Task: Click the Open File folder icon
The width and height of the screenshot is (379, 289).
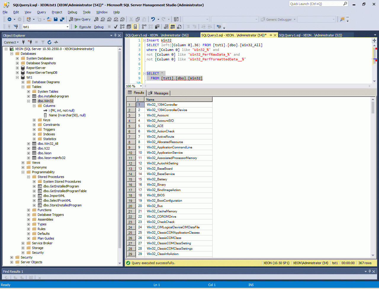Action: 49,19
